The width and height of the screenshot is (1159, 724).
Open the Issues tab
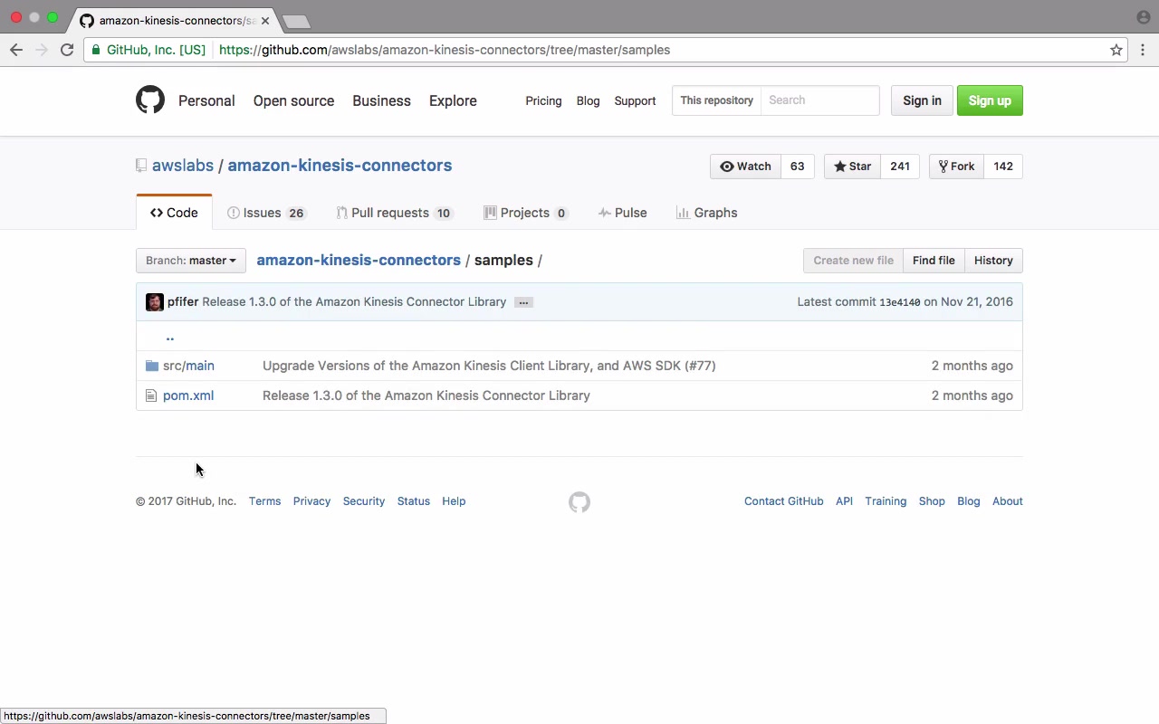(266, 213)
